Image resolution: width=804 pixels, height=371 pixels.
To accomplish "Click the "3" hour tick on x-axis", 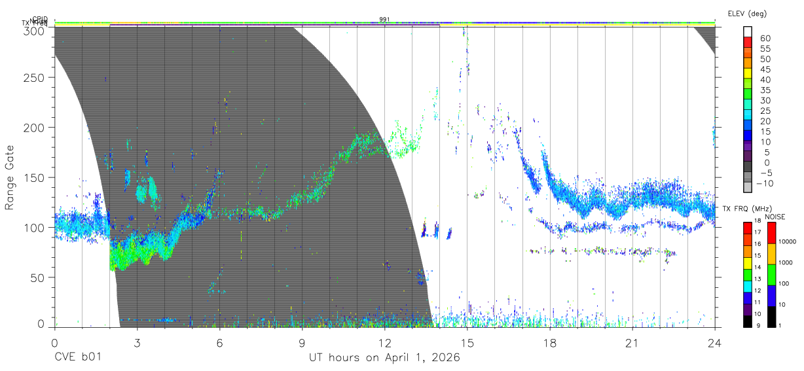I will tap(137, 343).
